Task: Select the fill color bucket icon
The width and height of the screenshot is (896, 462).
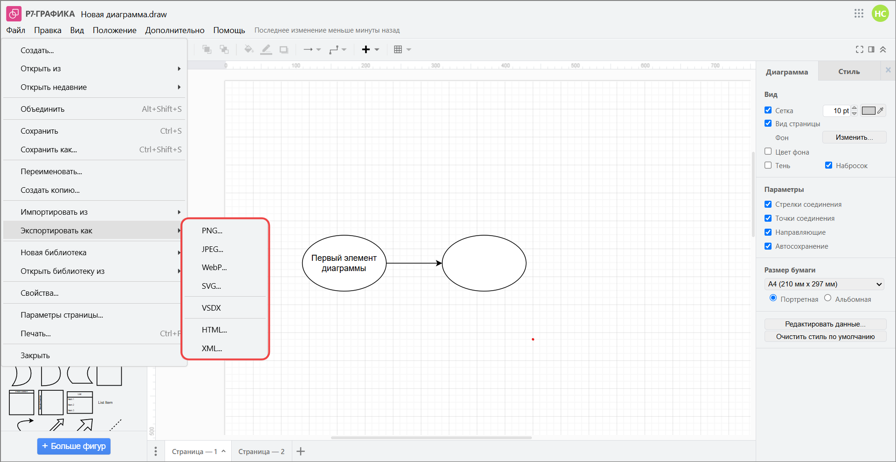Action: (249, 49)
